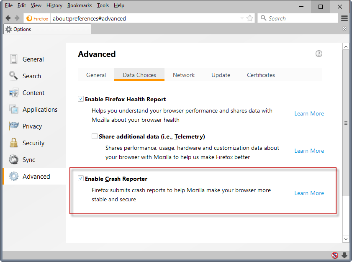Click the search magnifier icon in search box
This screenshot has width=352, height=262.
coord(263,18)
